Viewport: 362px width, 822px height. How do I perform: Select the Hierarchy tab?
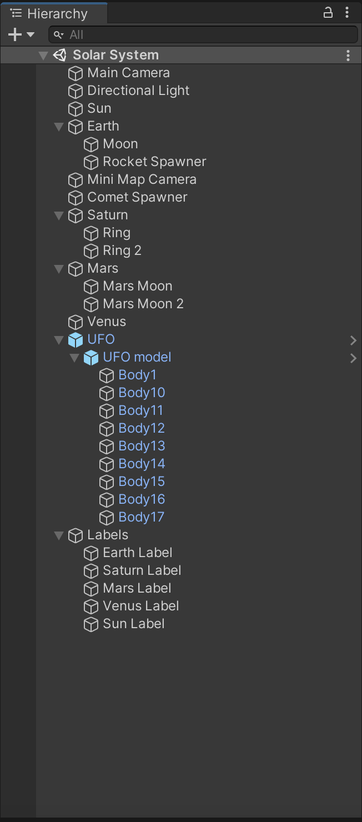(x=54, y=13)
